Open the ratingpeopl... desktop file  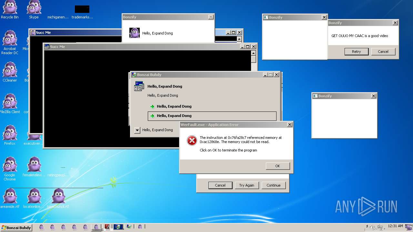(58, 171)
